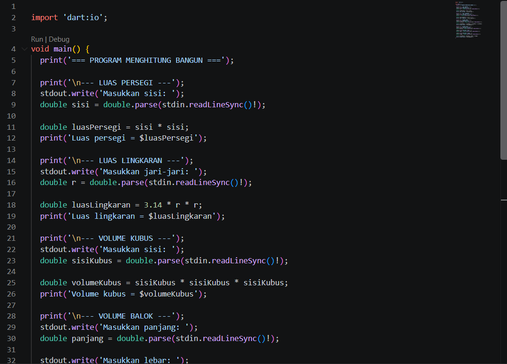Click the text "VOLUME BALOK"
Image resolution: width=507 pixels, height=364 pixels.
click(x=126, y=316)
